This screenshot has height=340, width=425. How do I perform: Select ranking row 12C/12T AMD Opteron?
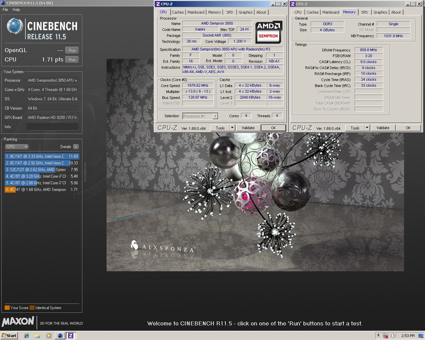[x=42, y=170]
